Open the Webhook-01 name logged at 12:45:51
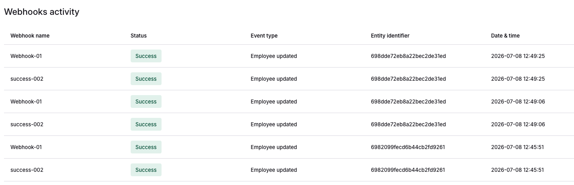Viewport: 574px width, 185px height. [x=26, y=147]
